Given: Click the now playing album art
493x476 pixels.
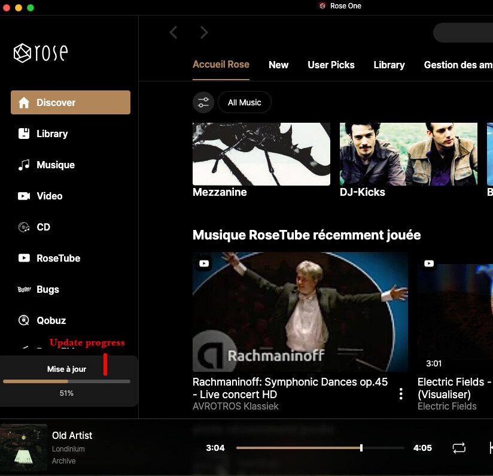Looking at the screenshot, I should click(23, 447).
